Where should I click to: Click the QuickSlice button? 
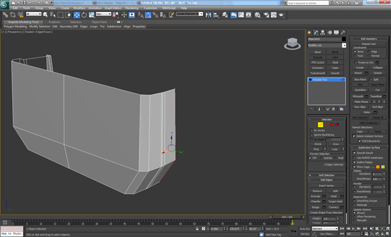360,90
